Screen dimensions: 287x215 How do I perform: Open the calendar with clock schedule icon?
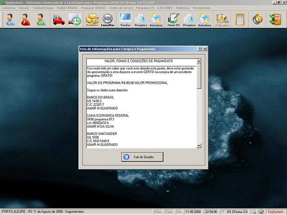point(74,19)
